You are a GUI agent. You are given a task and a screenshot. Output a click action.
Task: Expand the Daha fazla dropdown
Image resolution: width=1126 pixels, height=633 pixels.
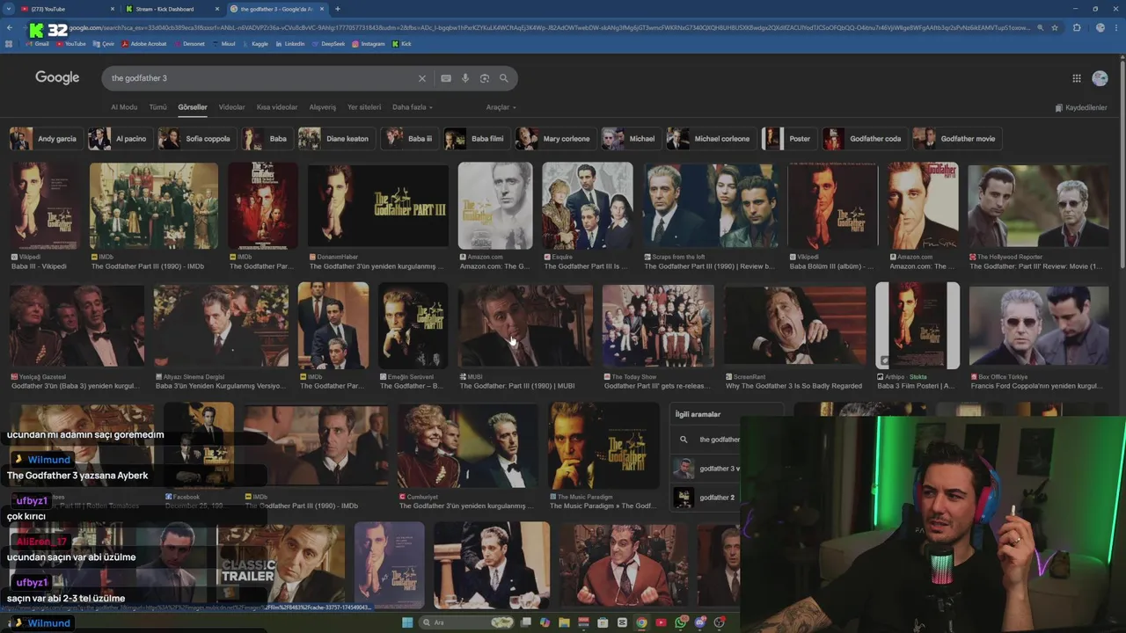413,107
